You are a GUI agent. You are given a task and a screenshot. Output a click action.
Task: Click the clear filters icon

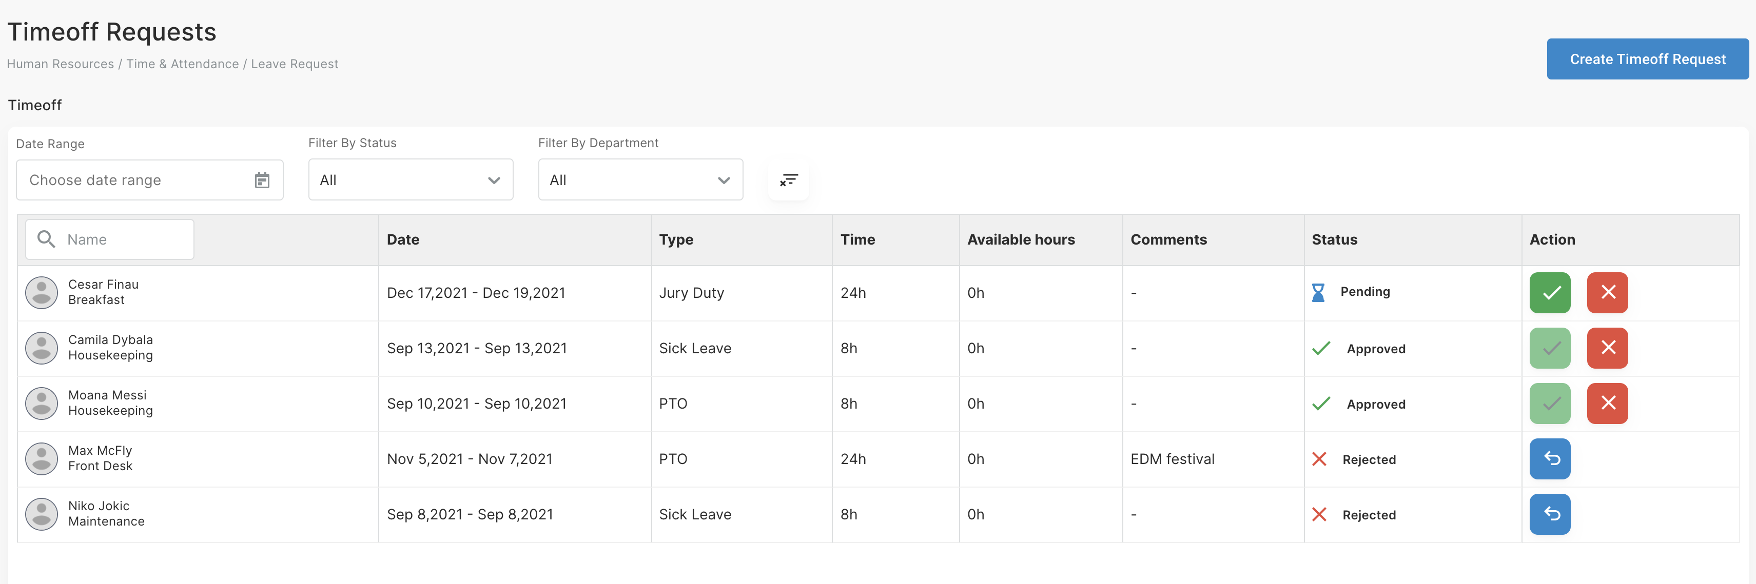(x=788, y=180)
